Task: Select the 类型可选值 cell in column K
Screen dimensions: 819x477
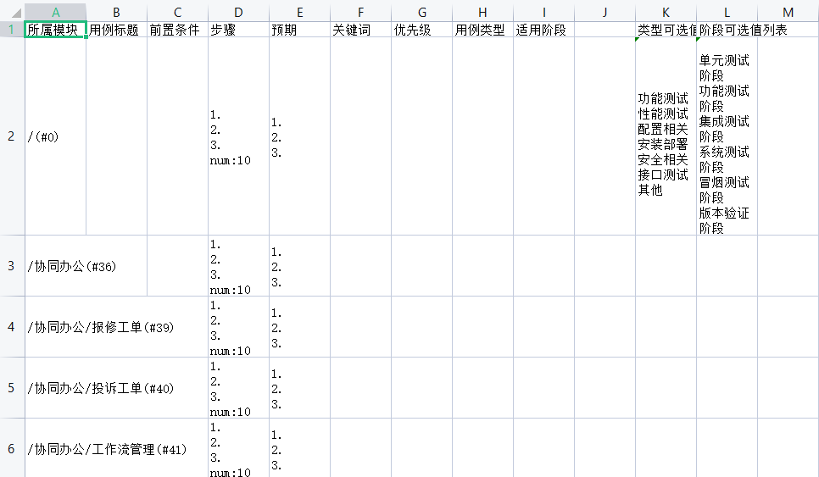Action: [666, 30]
